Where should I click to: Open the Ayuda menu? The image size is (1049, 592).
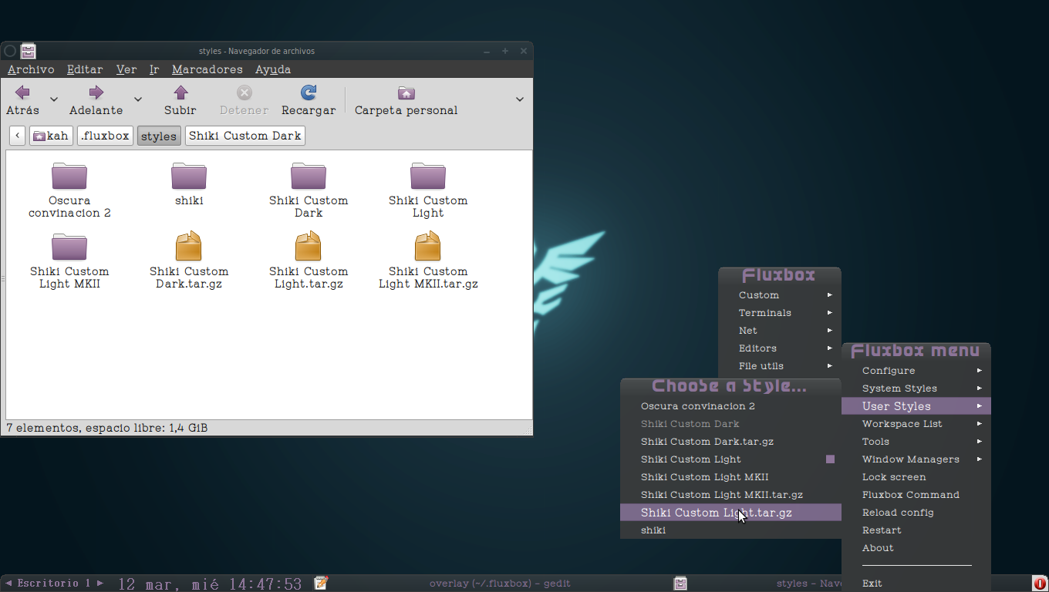[273, 69]
